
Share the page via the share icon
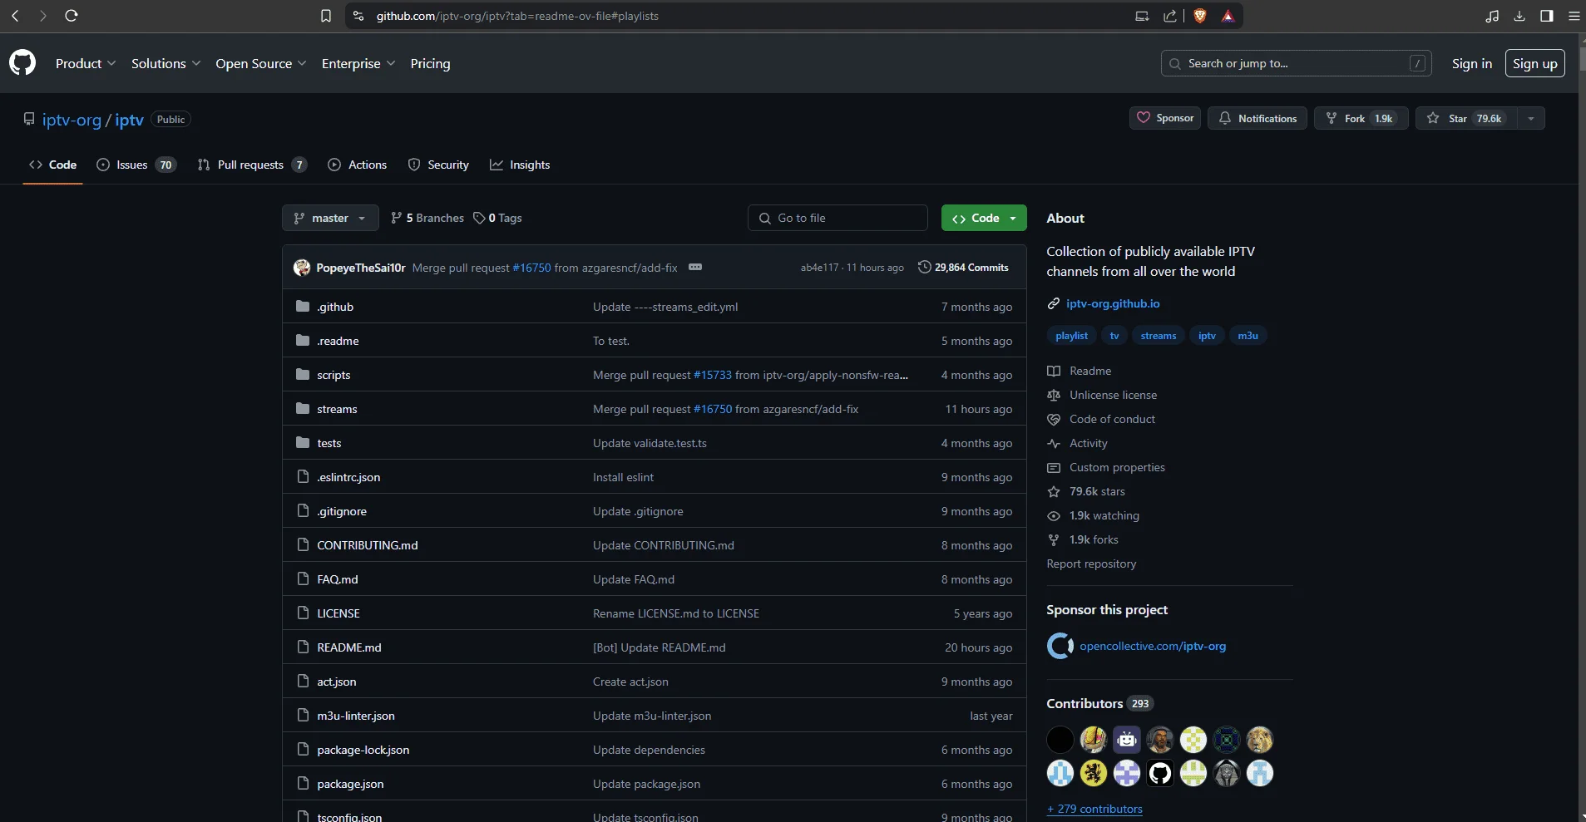click(x=1170, y=16)
